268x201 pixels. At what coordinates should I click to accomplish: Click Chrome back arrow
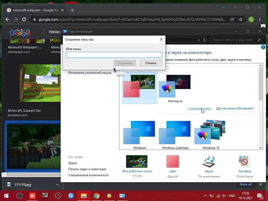pyautogui.click(x=7, y=19)
